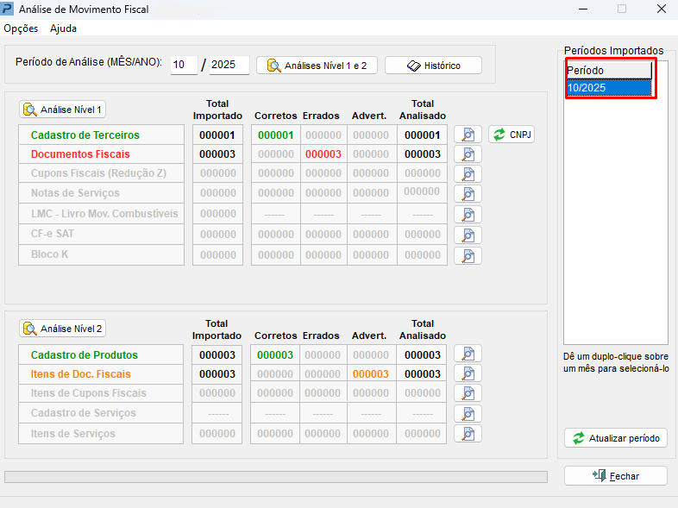Open the Opções menu
678x508 pixels.
click(21, 28)
